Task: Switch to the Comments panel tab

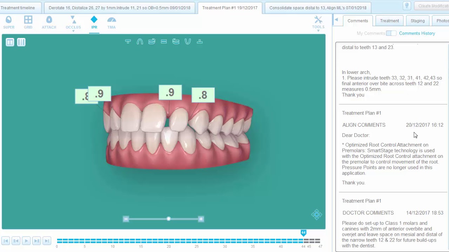Action: pyautogui.click(x=358, y=21)
